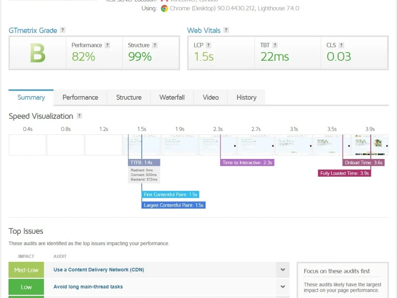The height and width of the screenshot is (298, 397).
Task: Click the CLS 0.03 value
Action: click(339, 56)
